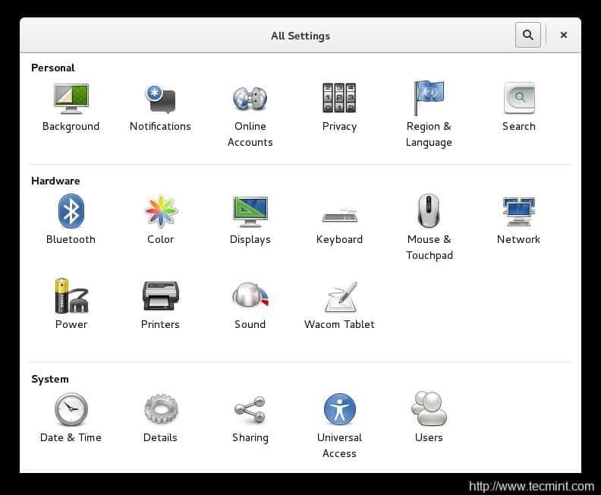Open Date & Time settings
601x495 pixels.
point(71,410)
